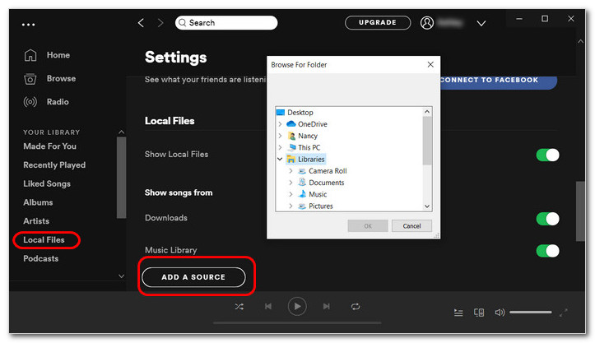Open Recently Played
This screenshot has height=343, width=595.
coord(54,165)
